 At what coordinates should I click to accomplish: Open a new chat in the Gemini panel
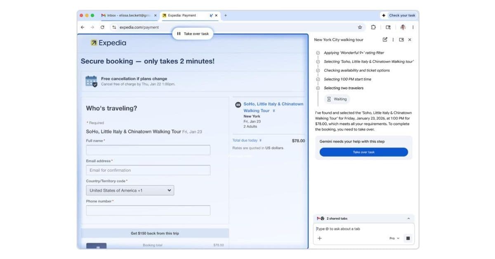click(385, 40)
